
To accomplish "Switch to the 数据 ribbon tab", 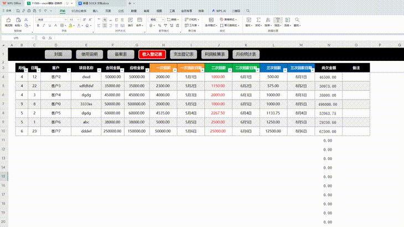I will [134, 11].
